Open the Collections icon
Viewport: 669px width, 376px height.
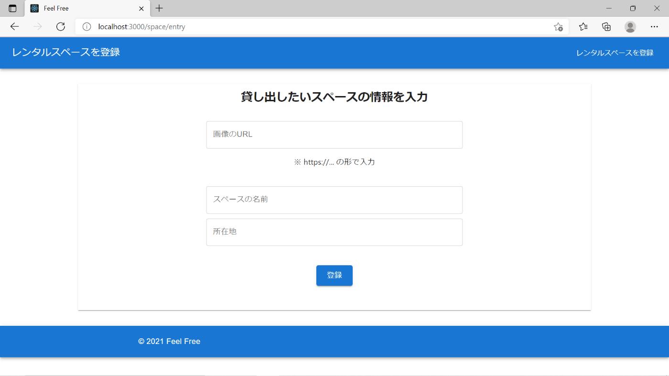click(606, 27)
